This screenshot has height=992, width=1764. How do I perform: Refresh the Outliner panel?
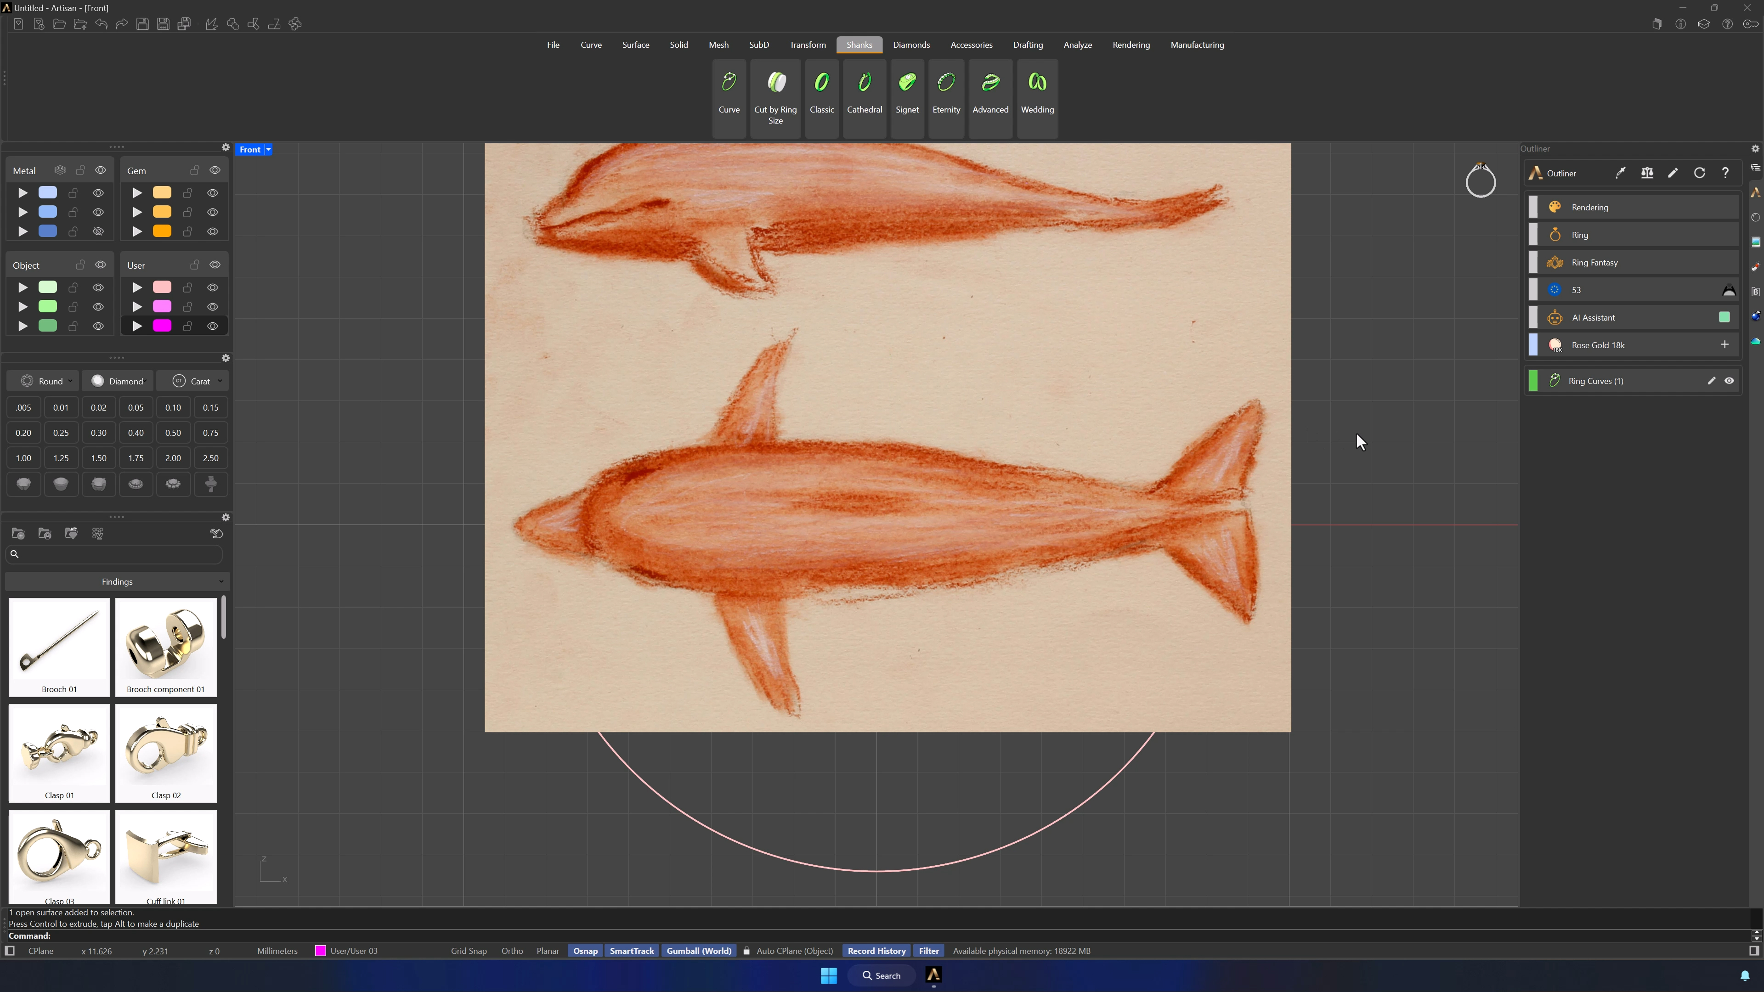click(1699, 173)
